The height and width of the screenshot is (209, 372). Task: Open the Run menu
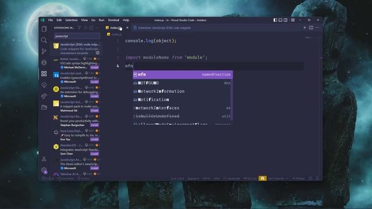coord(101,20)
